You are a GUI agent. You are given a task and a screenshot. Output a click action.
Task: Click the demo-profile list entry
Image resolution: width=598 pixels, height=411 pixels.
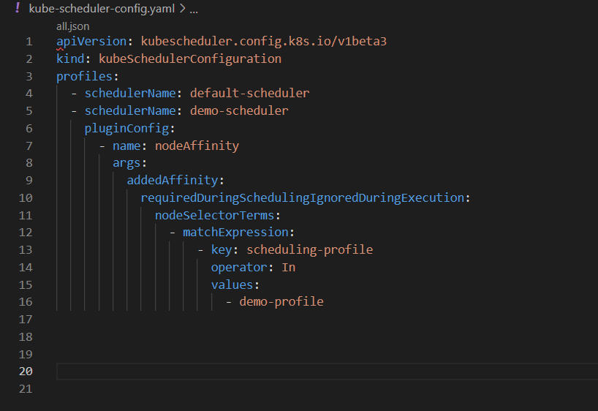[x=281, y=301]
